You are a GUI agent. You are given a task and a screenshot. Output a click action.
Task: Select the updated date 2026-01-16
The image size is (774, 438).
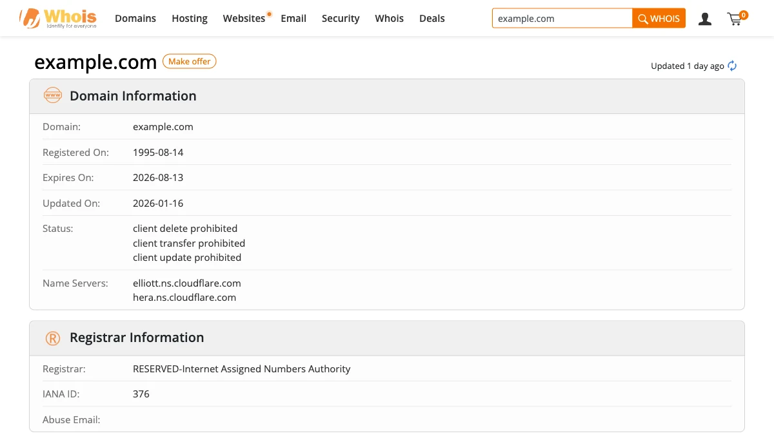(x=158, y=204)
